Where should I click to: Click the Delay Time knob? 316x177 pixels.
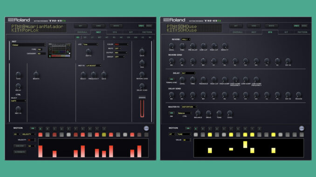pyautogui.click(x=192, y=79)
